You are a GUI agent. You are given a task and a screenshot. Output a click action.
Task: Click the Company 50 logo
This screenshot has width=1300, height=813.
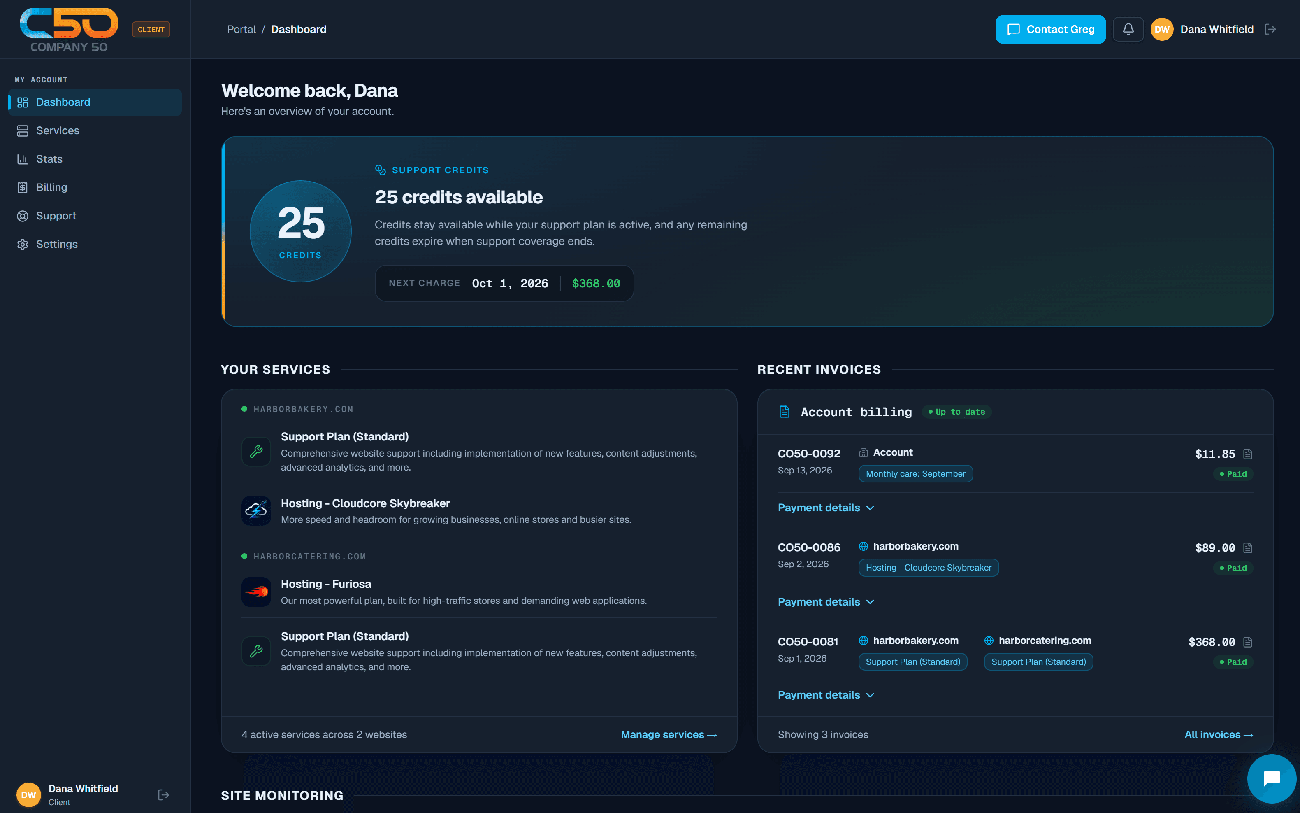point(69,30)
